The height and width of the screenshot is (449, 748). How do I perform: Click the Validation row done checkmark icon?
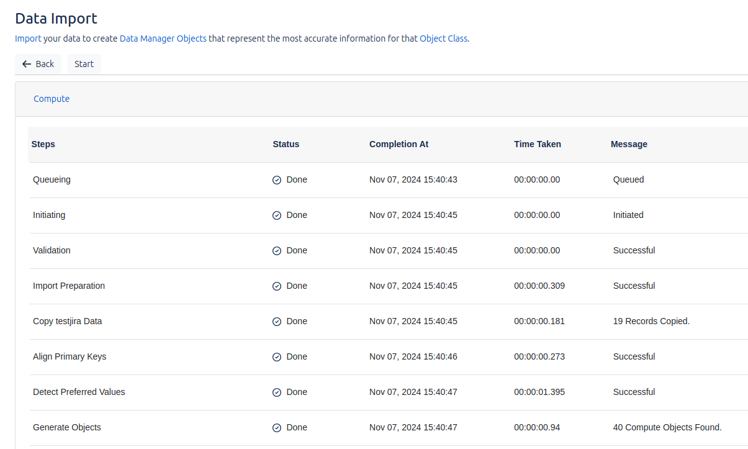(x=277, y=251)
